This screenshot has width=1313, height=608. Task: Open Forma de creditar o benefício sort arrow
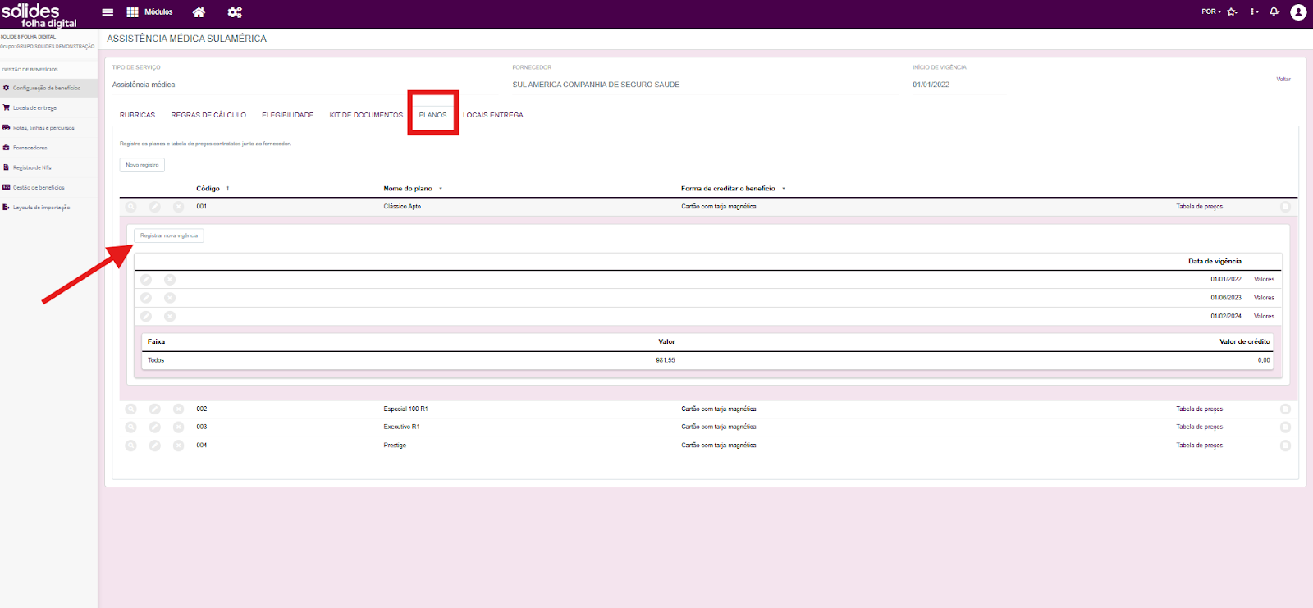(x=784, y=189)
